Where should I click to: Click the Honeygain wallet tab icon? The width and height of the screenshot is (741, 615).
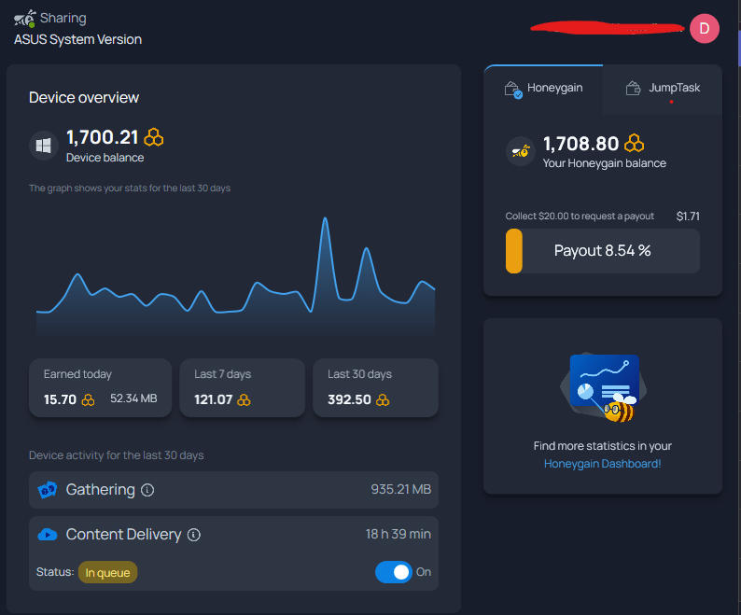tap(512, 89)
